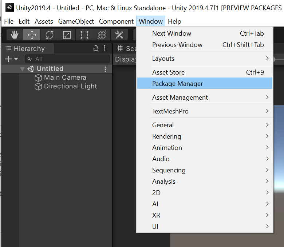Expand the Audio submenu

(205, 159)
